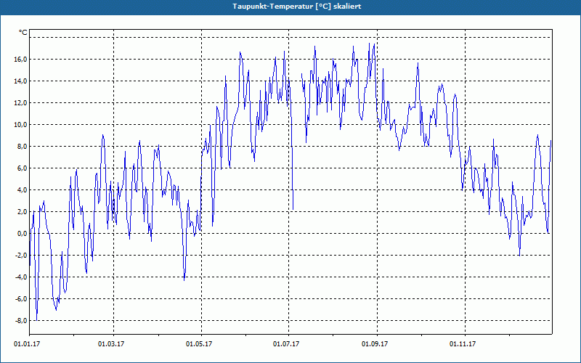Click the 6,0 y-axis label
Viewport: 581px width, 363px height.
click(22, 168)
